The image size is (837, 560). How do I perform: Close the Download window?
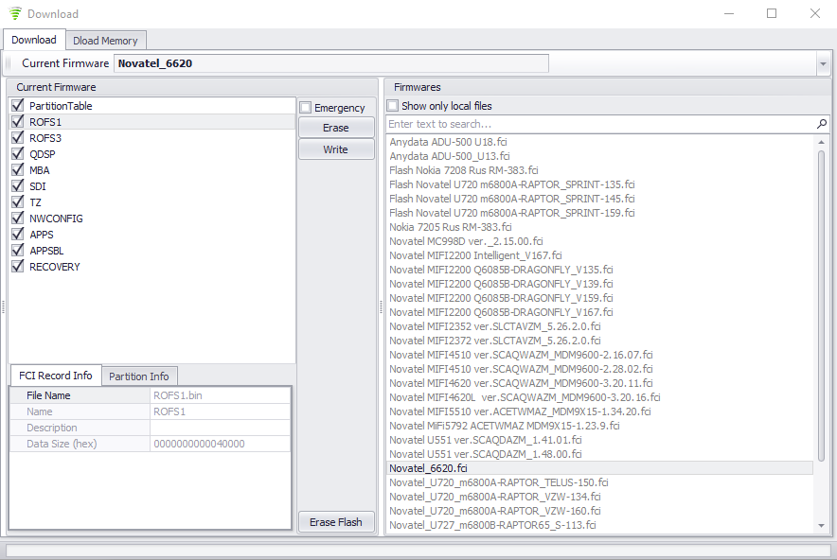coord(814,13)
